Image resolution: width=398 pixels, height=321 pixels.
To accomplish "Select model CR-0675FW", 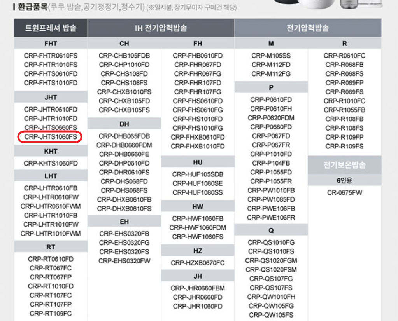I will [344, 193].
